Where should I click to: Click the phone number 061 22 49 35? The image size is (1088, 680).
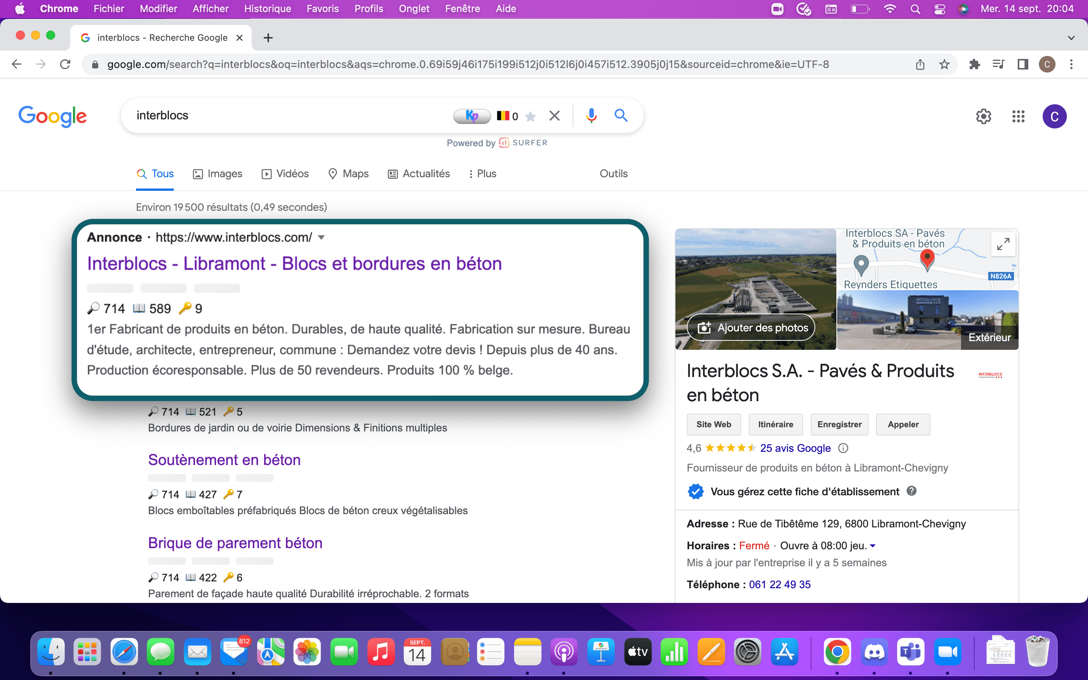[780, 584]
